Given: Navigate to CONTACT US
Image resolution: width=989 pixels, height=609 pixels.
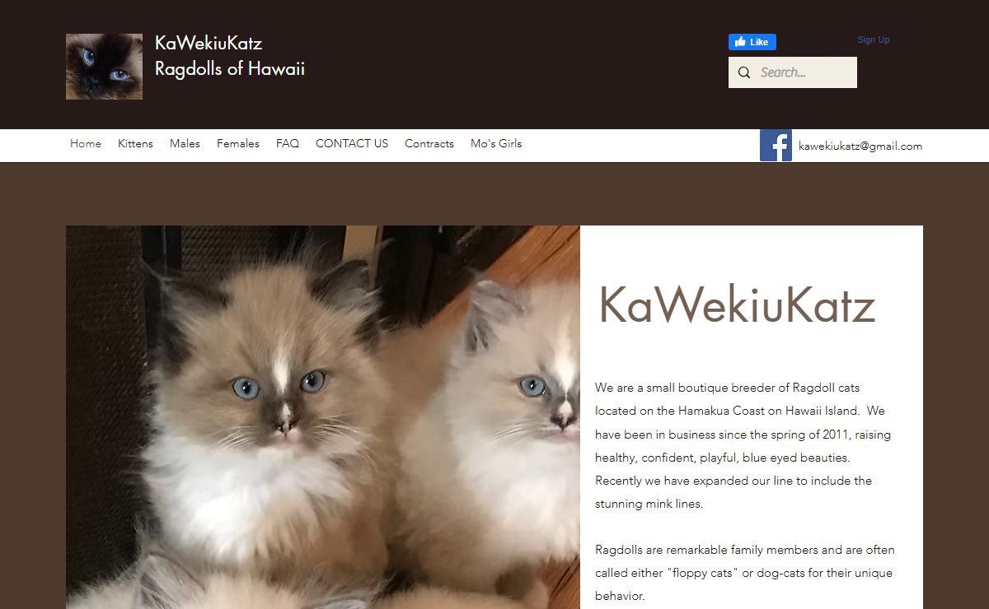Looking at the screenshot, I should click(352, 143).
